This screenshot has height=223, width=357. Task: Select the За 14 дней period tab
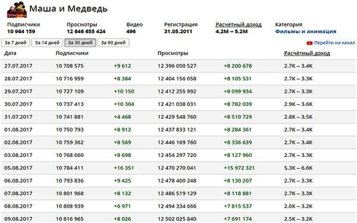47,43
